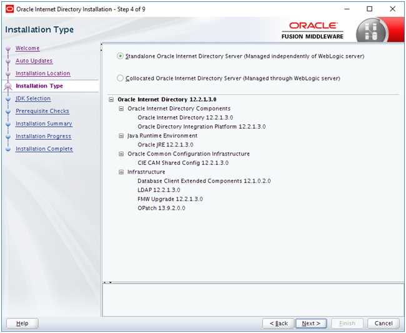Open Installation Progress step

tap(43, 136)
